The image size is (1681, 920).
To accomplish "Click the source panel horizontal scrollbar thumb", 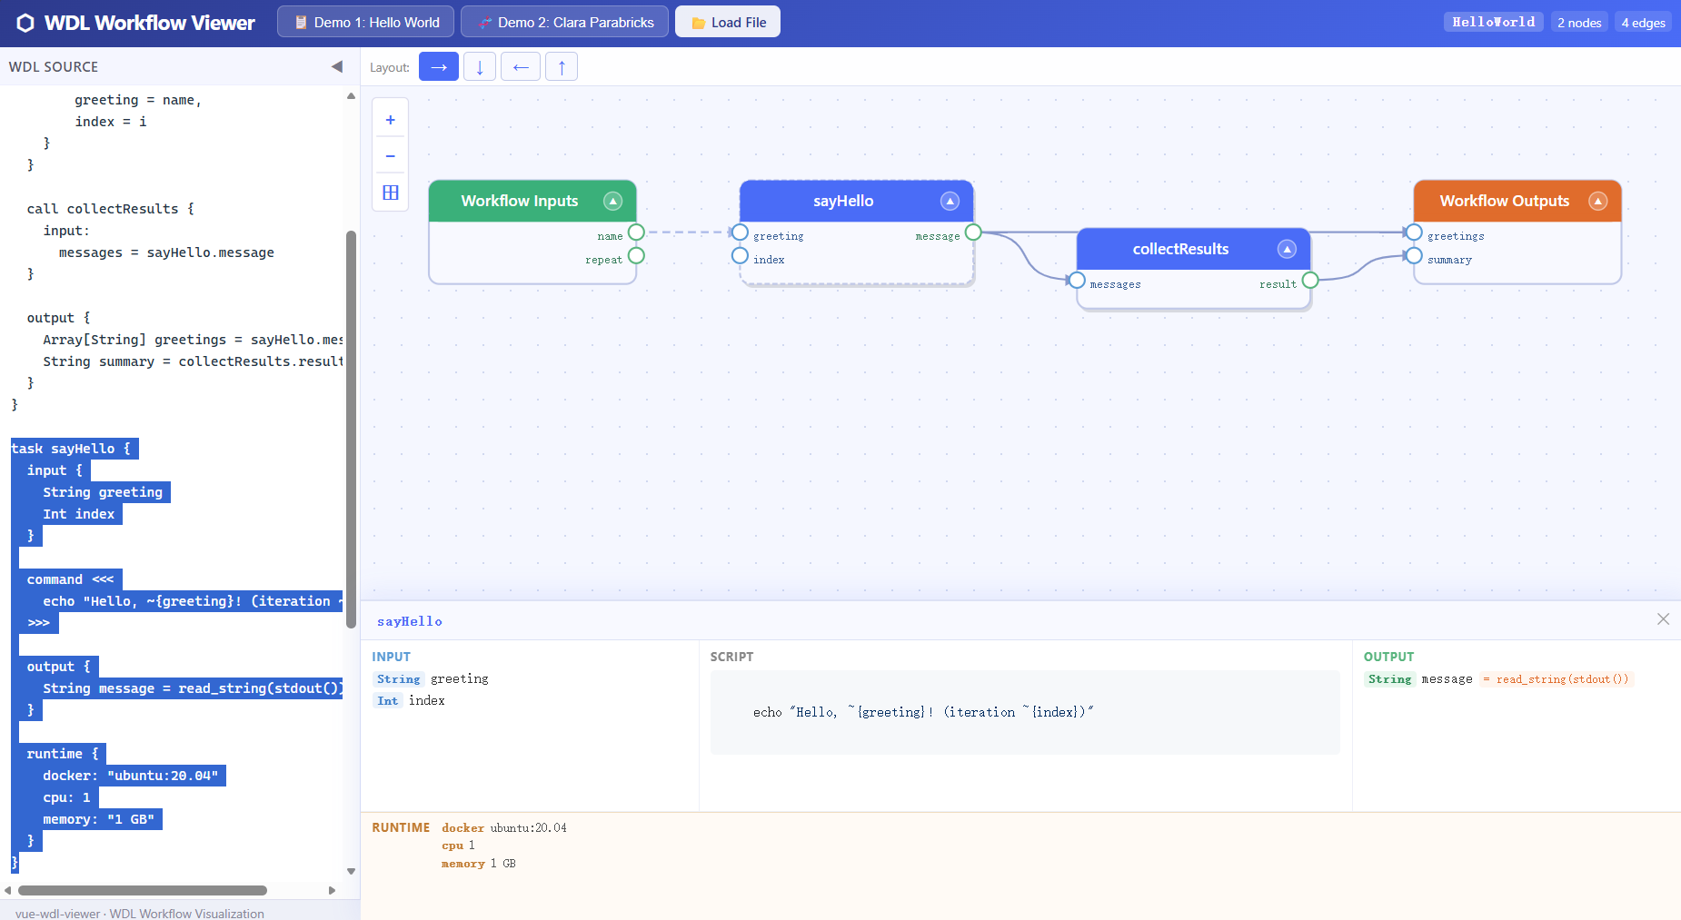I will [x=142, y=891].
